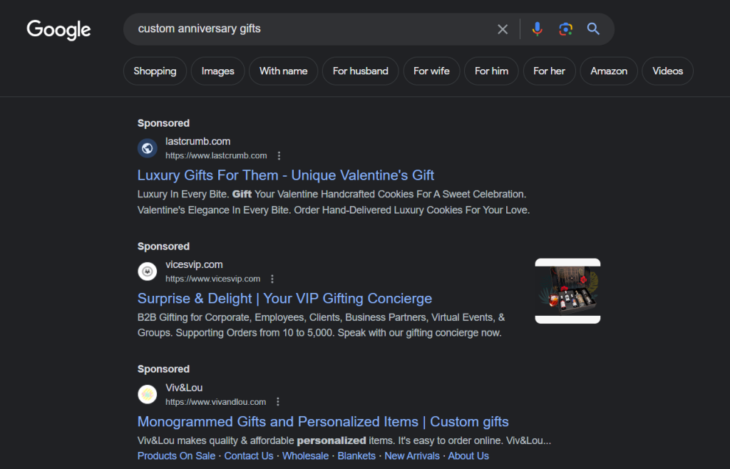The height and width of the screenshot is (469, 730).
Task: Click the VIP gifting box product thumbnail
Action: point(567,291)
